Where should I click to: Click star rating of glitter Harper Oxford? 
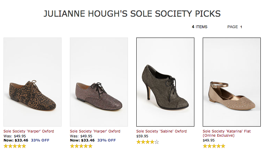[81, 146]
